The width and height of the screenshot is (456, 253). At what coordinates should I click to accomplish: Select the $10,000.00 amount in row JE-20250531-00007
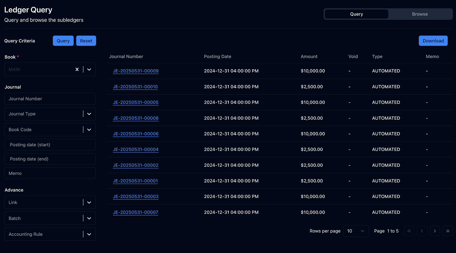[x=313, y=212]
